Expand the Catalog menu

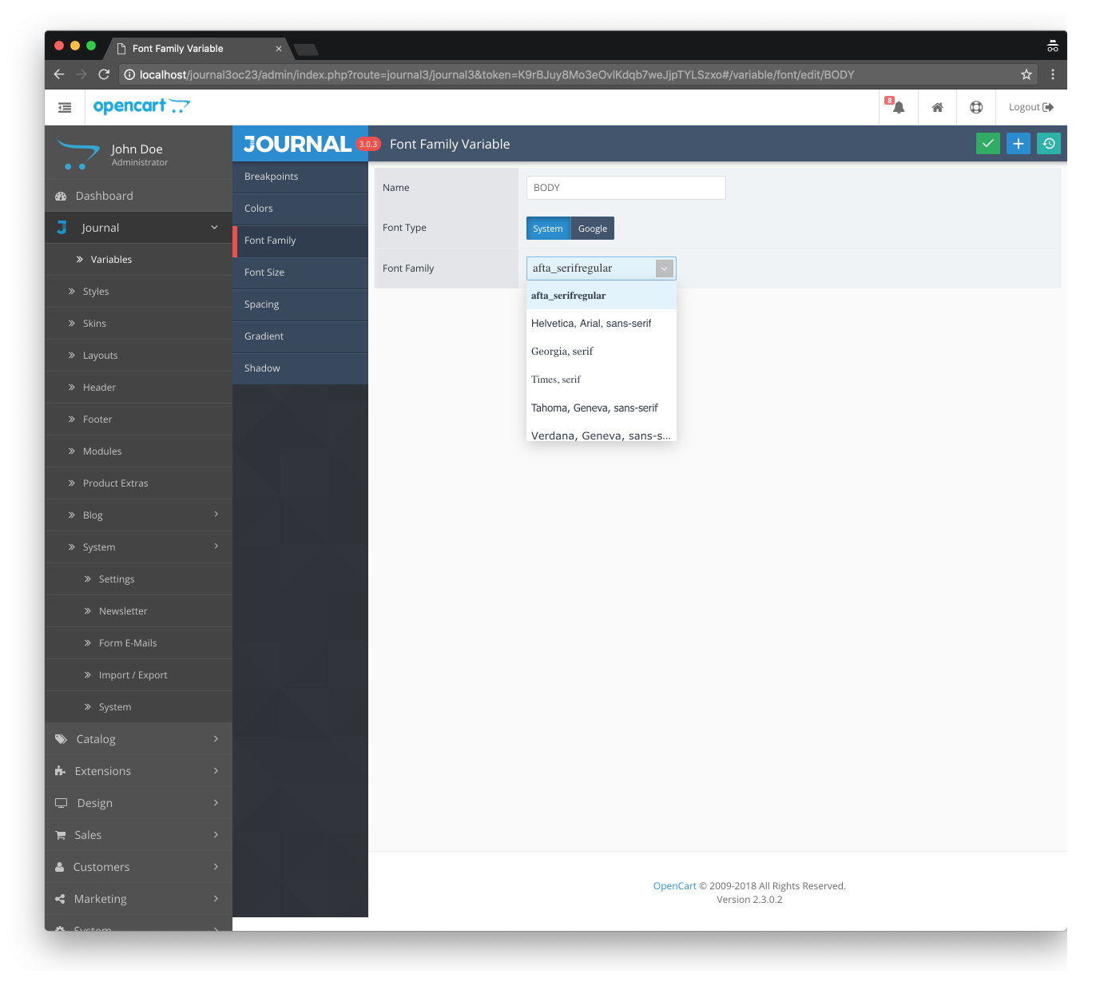point(216,739)
